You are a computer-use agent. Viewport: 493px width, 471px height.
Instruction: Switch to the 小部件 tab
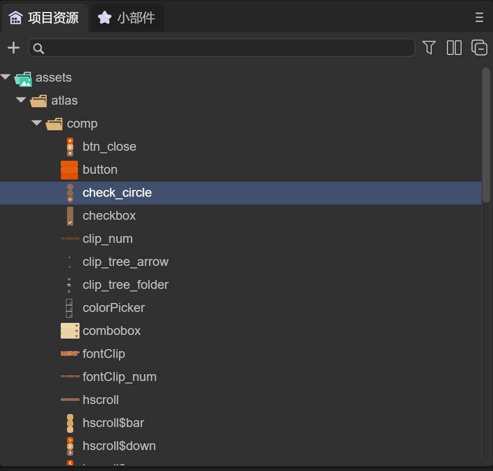pyautogui.click(x=127, y=18)
